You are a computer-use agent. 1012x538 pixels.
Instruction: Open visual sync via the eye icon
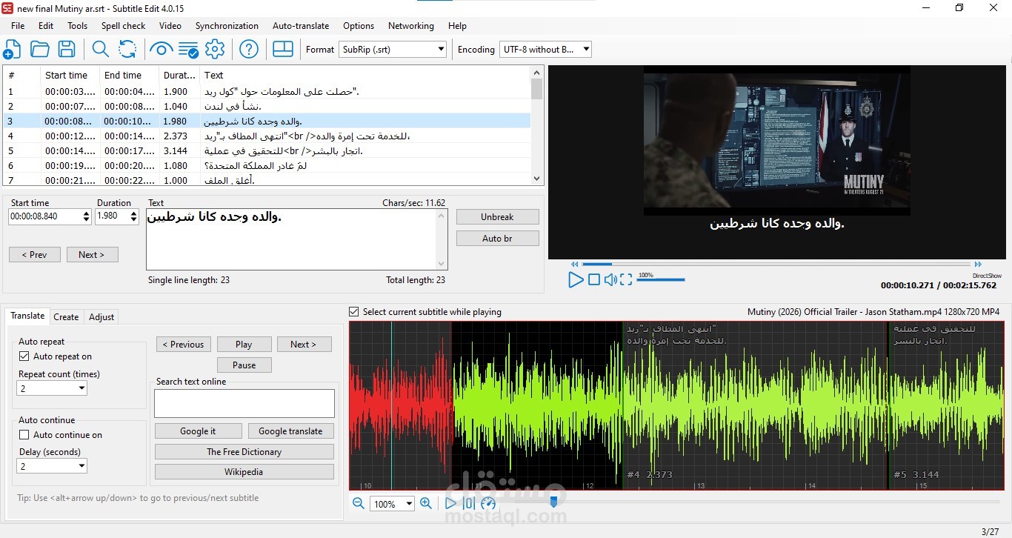point(161,50)
